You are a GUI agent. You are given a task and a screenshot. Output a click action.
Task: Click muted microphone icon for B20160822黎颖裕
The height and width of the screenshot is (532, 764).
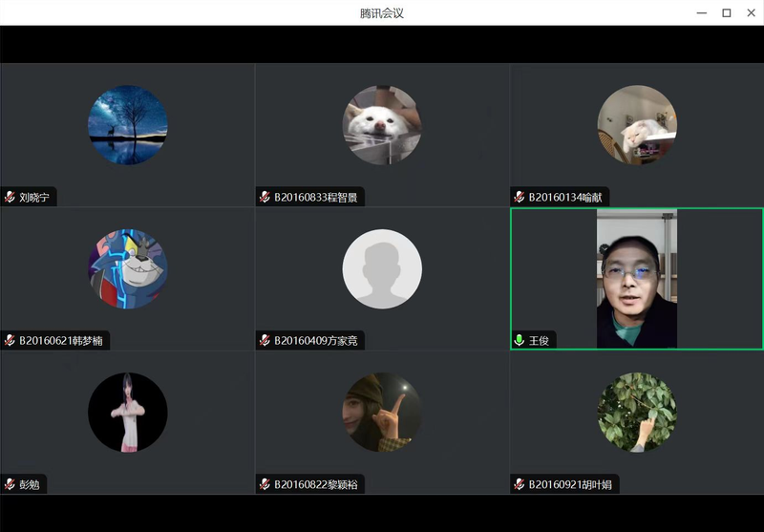[x=265, y=484]
